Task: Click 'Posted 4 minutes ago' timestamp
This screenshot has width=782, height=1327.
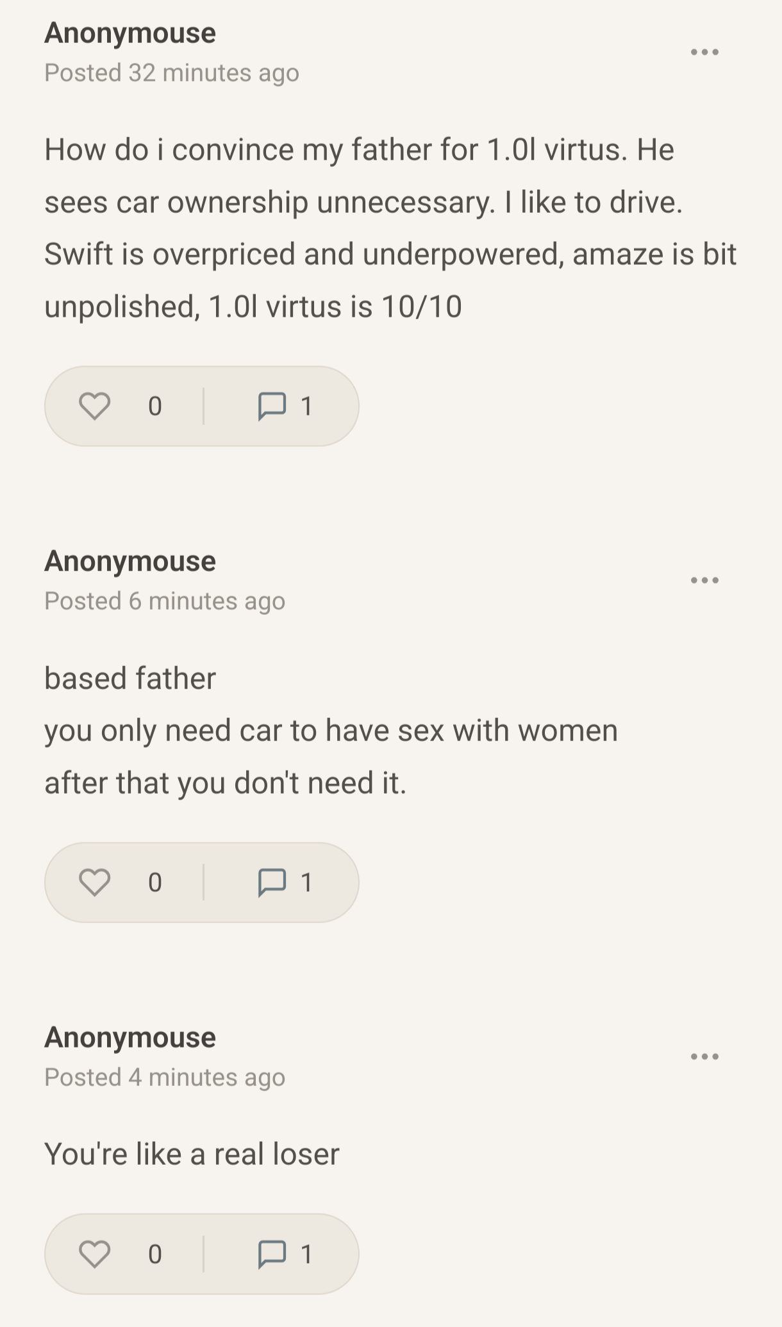Action: click(165, 1078)
